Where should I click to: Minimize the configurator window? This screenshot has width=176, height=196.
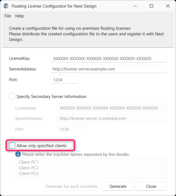[135, 6]
